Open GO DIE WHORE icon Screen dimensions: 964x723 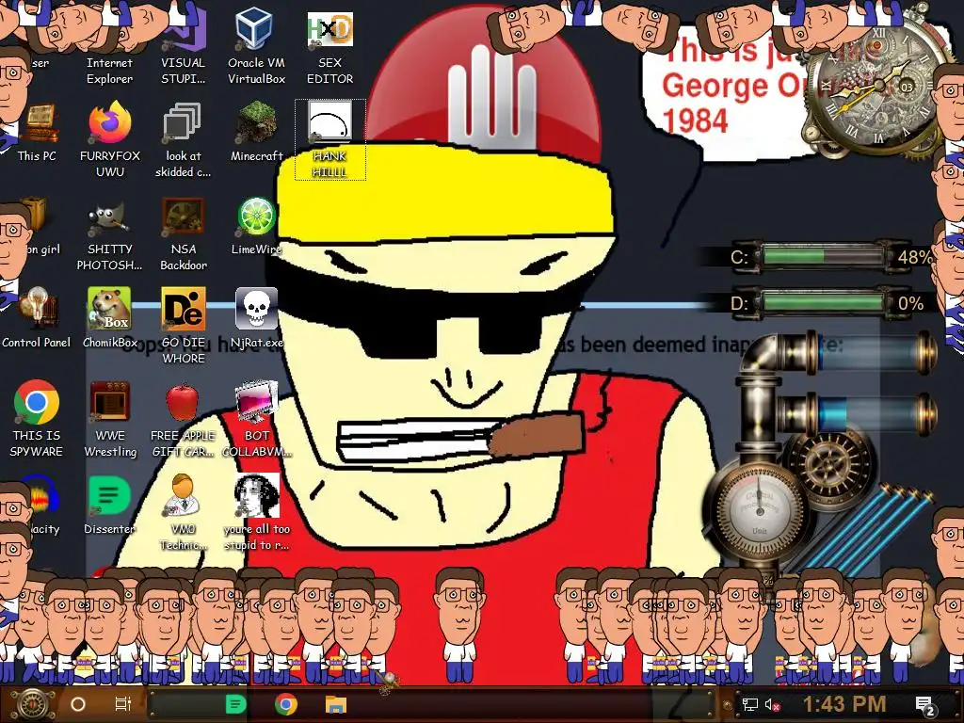[184, 326]
